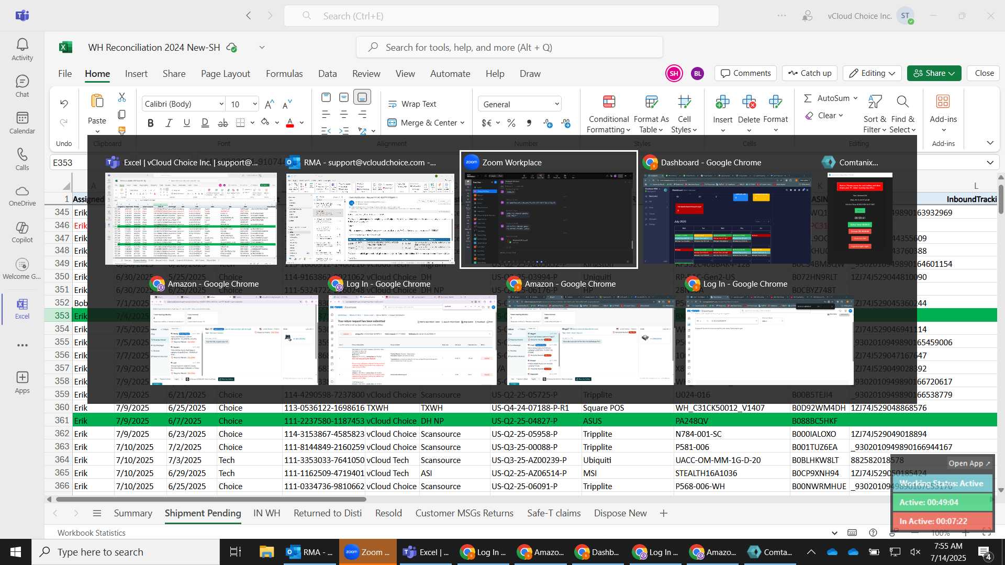Expand Merge & Center options arrow
1005x565 pixels.
[463, 123]
